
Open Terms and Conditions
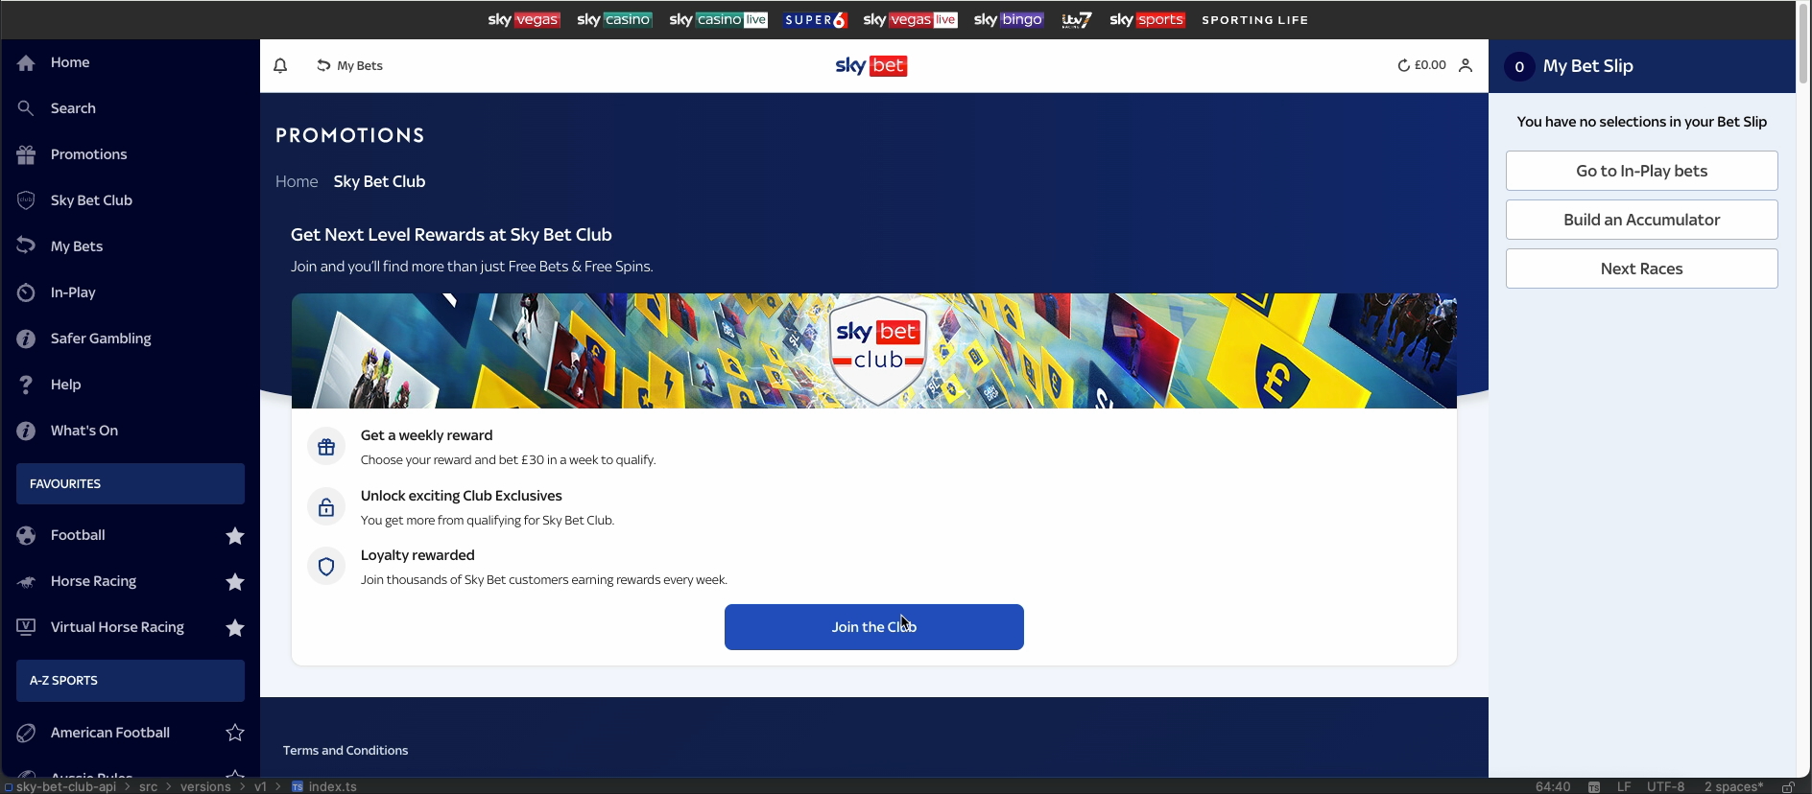(x=346, y=751)
